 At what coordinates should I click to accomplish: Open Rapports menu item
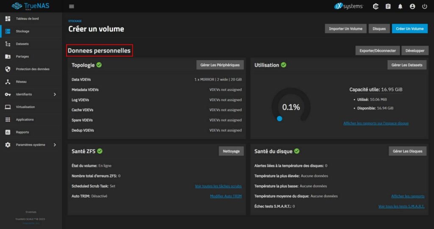click(31, 132)
